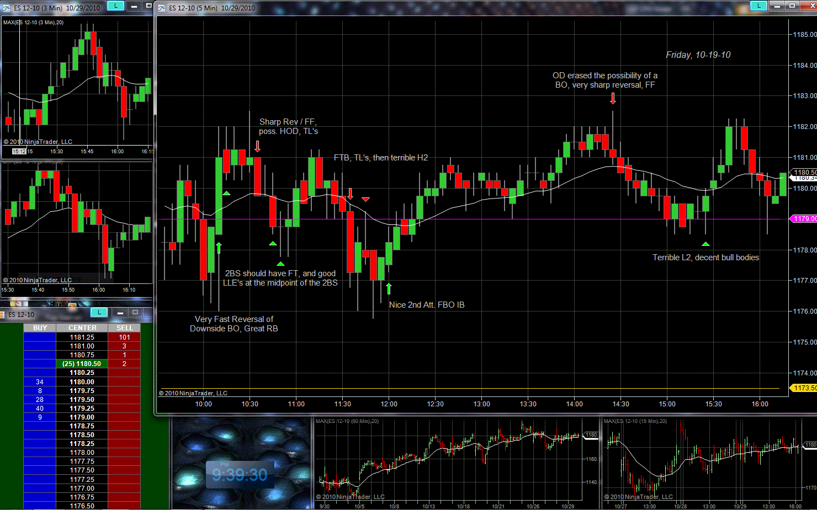Screen dimensions: 817x510
Task: Click the yellow 1173.50 price level marker
Action: point(804,388)
